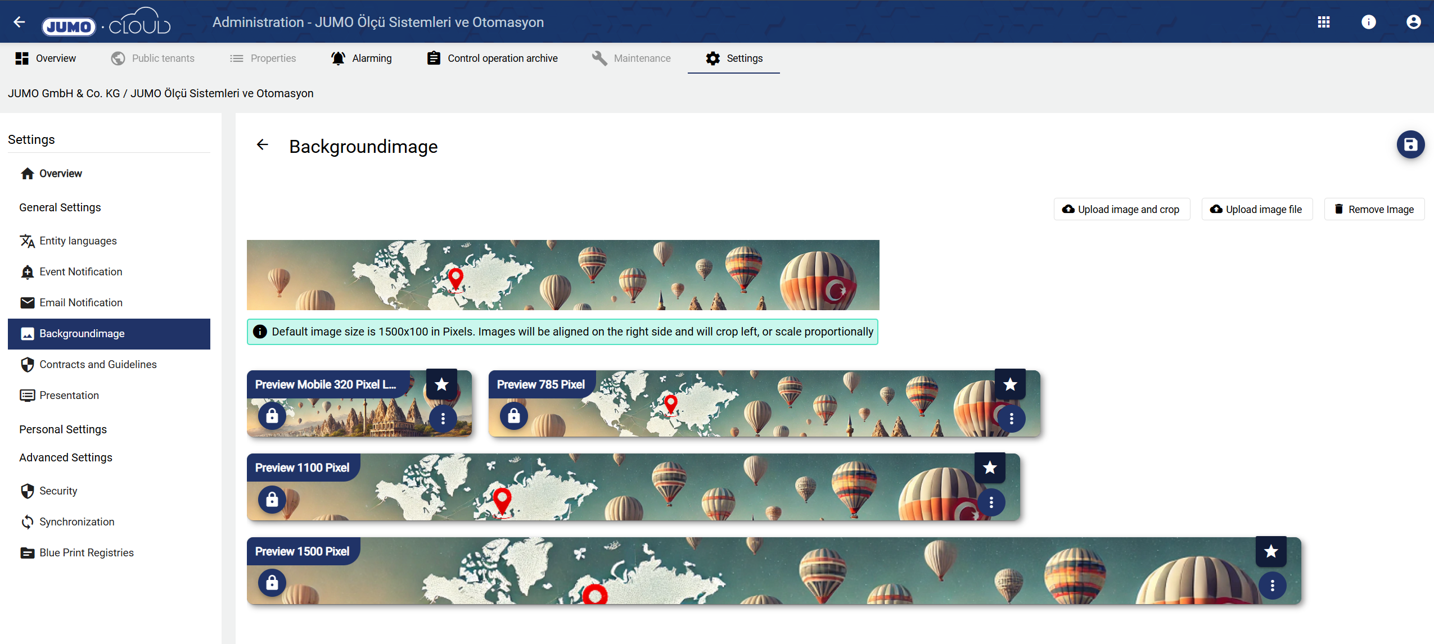Click the info icon in header
Viewport: 1434px width, 644px height.
pos(1368,22)
